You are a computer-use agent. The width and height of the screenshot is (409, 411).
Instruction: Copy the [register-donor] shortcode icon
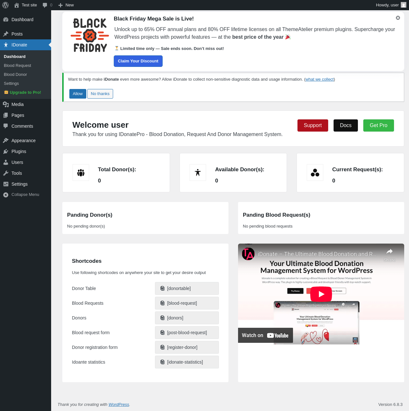coord(162,347)
